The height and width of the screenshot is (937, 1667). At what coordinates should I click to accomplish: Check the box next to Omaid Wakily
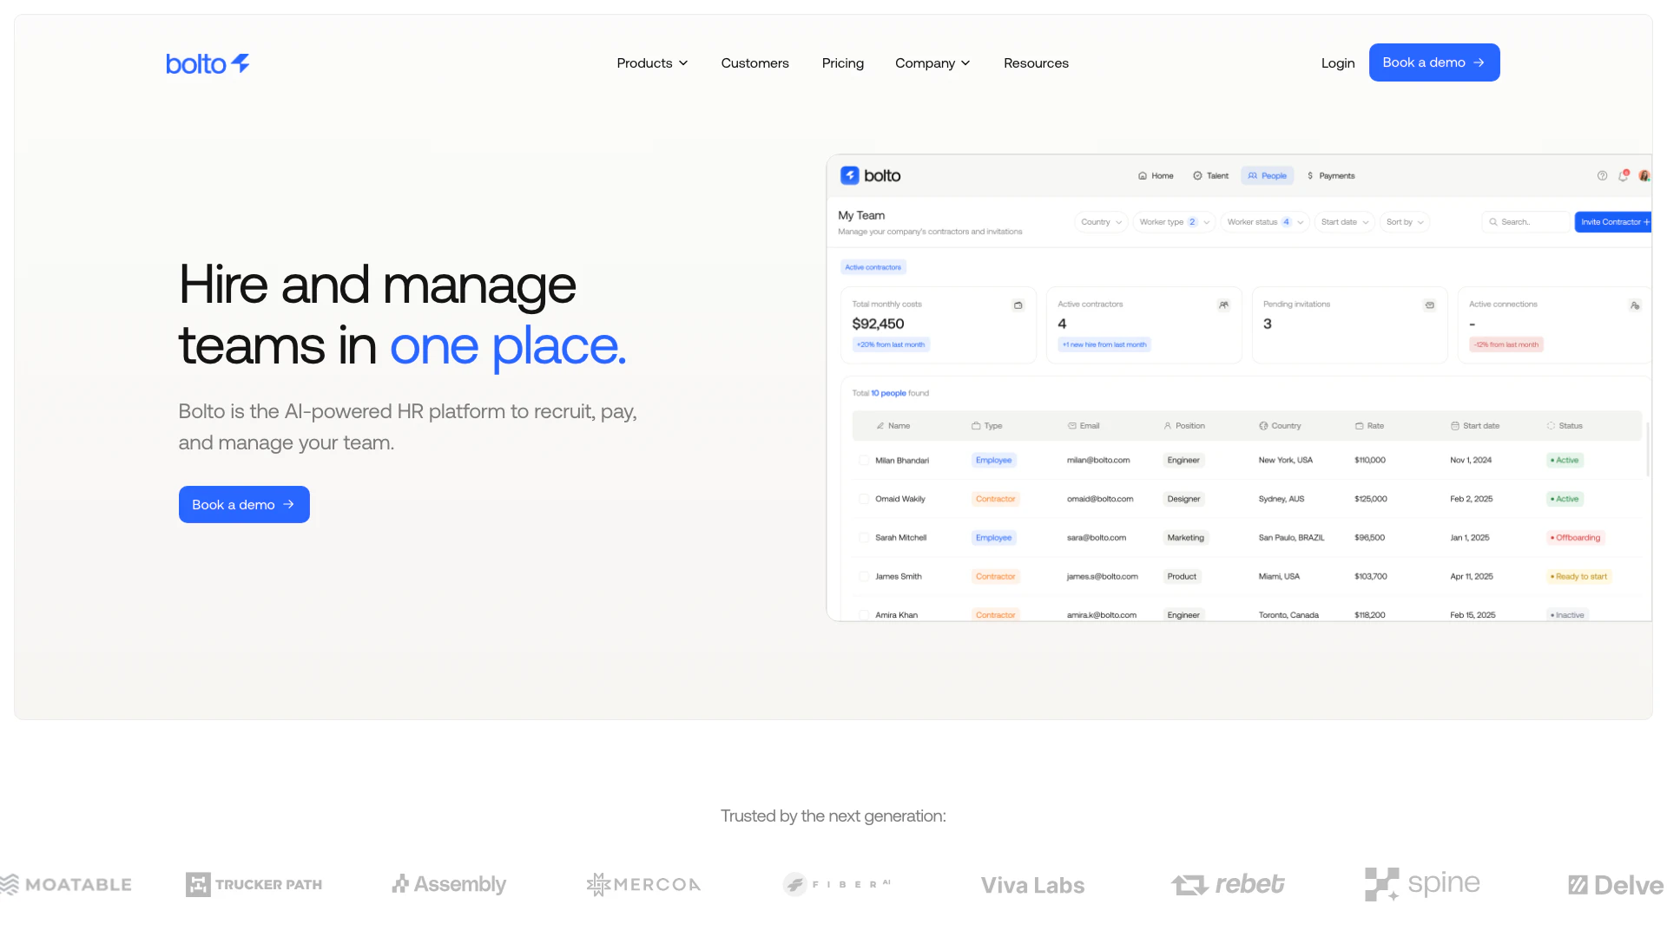pos(864,499)
